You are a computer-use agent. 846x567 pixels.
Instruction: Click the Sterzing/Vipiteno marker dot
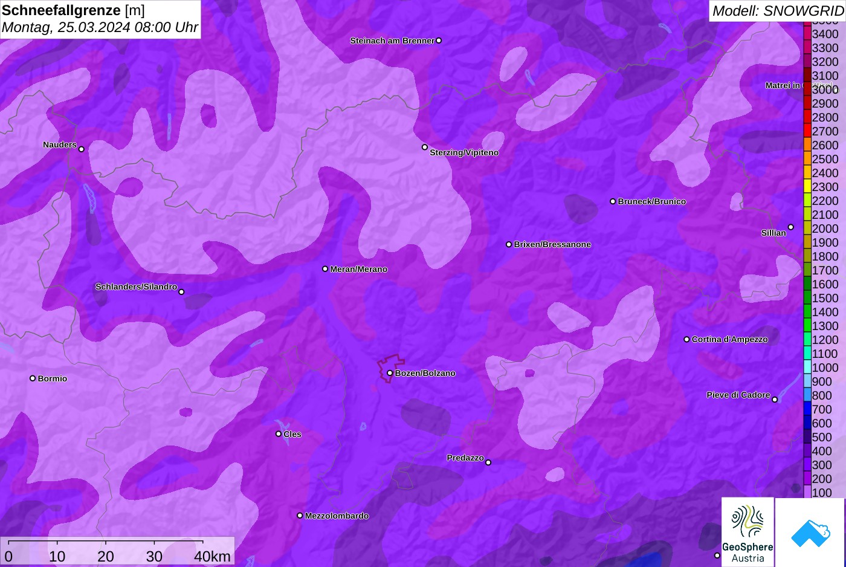click(425, 147)
